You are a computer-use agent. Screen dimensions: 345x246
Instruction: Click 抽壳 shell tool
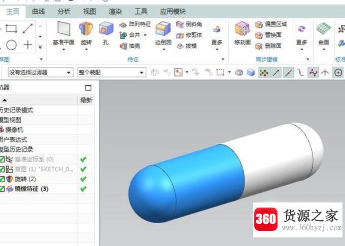[x=130, y=46]
